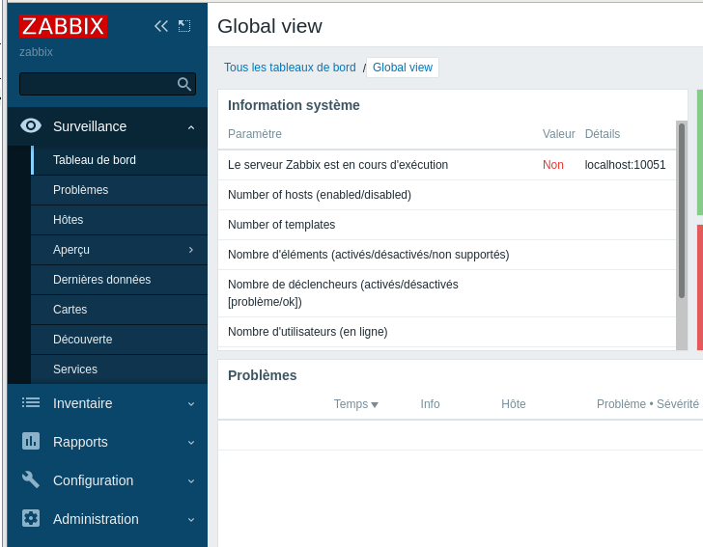
Task: Click the hide sidebar icon
Action: pos(184,26)
